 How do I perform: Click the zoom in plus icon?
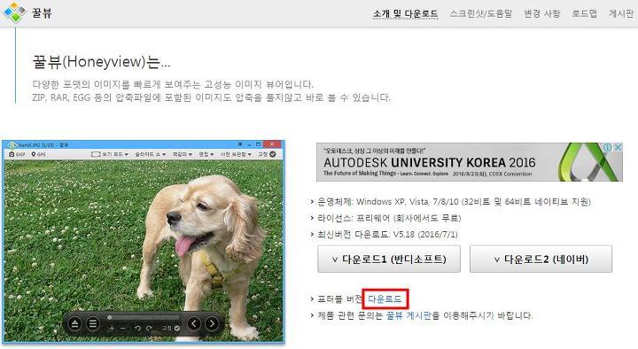coord(112,329)
